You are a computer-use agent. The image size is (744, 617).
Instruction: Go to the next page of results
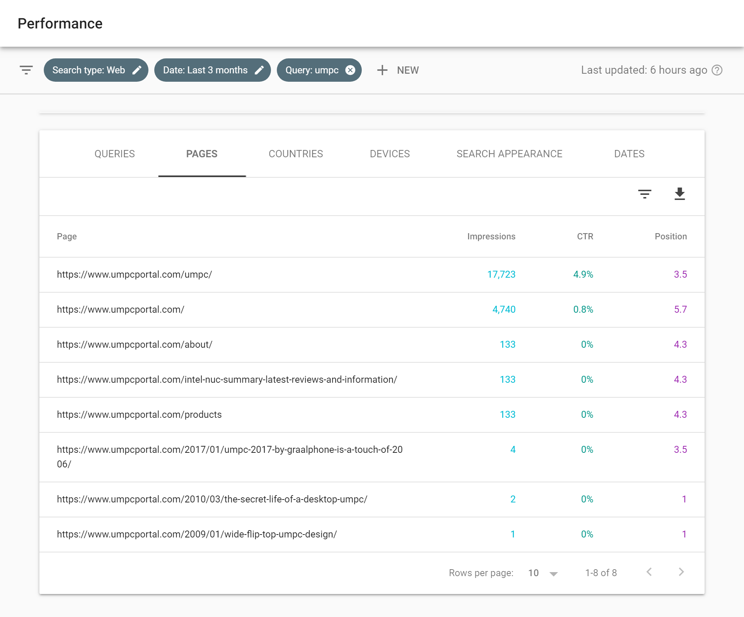pyautogui.click(x=681, y=572)
